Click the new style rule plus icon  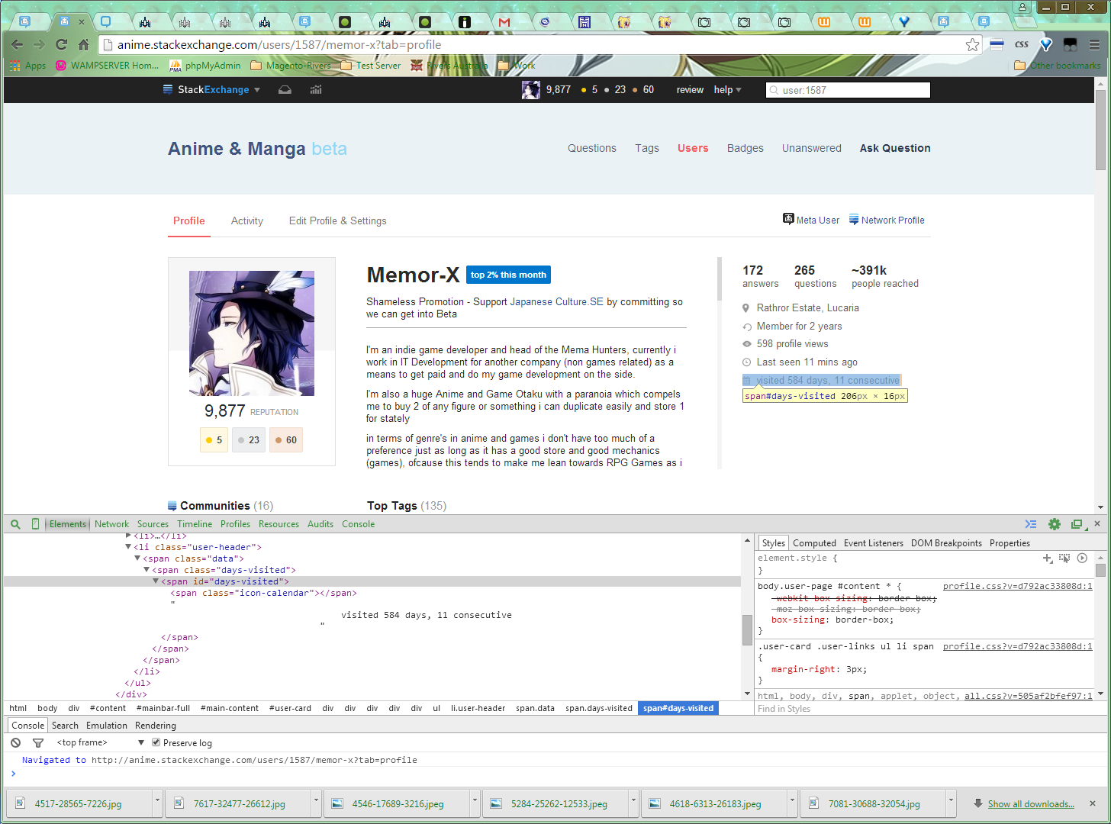tap(1048, 558)
